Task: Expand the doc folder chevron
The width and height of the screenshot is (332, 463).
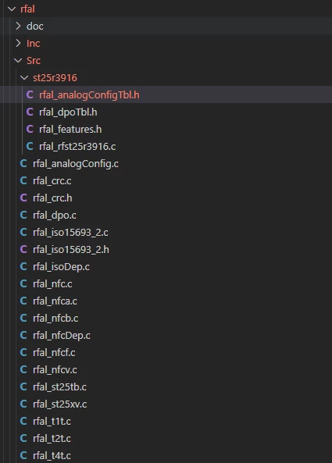Action: tap(18, 27)
